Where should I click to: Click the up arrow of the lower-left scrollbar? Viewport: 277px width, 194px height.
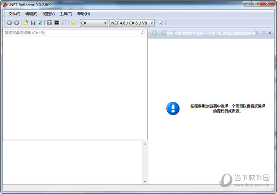click(x=145, y=144)
